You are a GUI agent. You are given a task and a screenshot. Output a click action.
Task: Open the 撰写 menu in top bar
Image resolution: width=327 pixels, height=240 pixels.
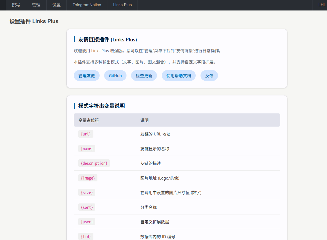16,5
